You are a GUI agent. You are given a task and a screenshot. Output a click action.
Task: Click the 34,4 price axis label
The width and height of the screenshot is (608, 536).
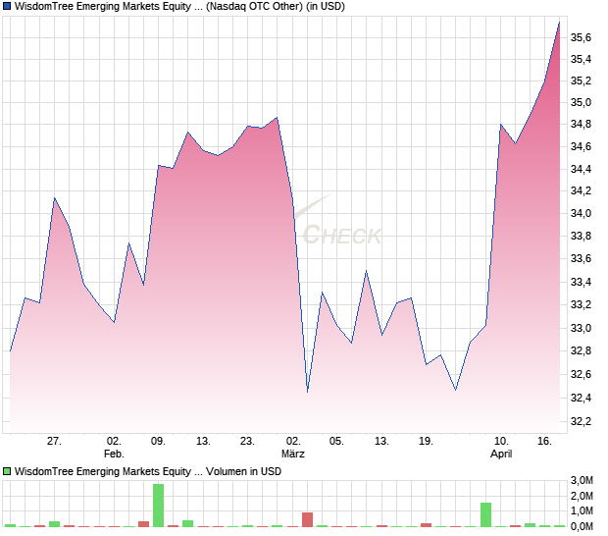pyautogui.click(x=581, y=169)
